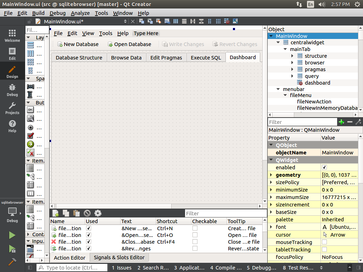This screenshot has width=363, height=272.
Task: Toggle the tabletTracking property checkbox
Action: (324, 249)
